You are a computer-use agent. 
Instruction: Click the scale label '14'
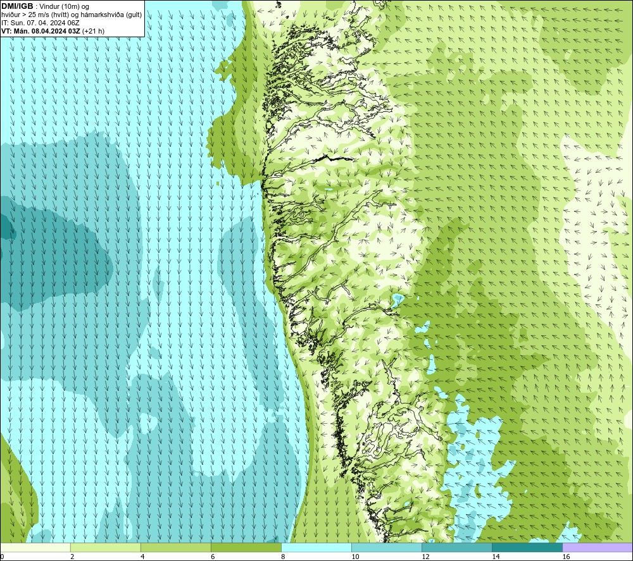click(x=496, y=557)
